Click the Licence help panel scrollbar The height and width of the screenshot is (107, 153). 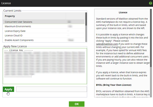coord(151,53)
